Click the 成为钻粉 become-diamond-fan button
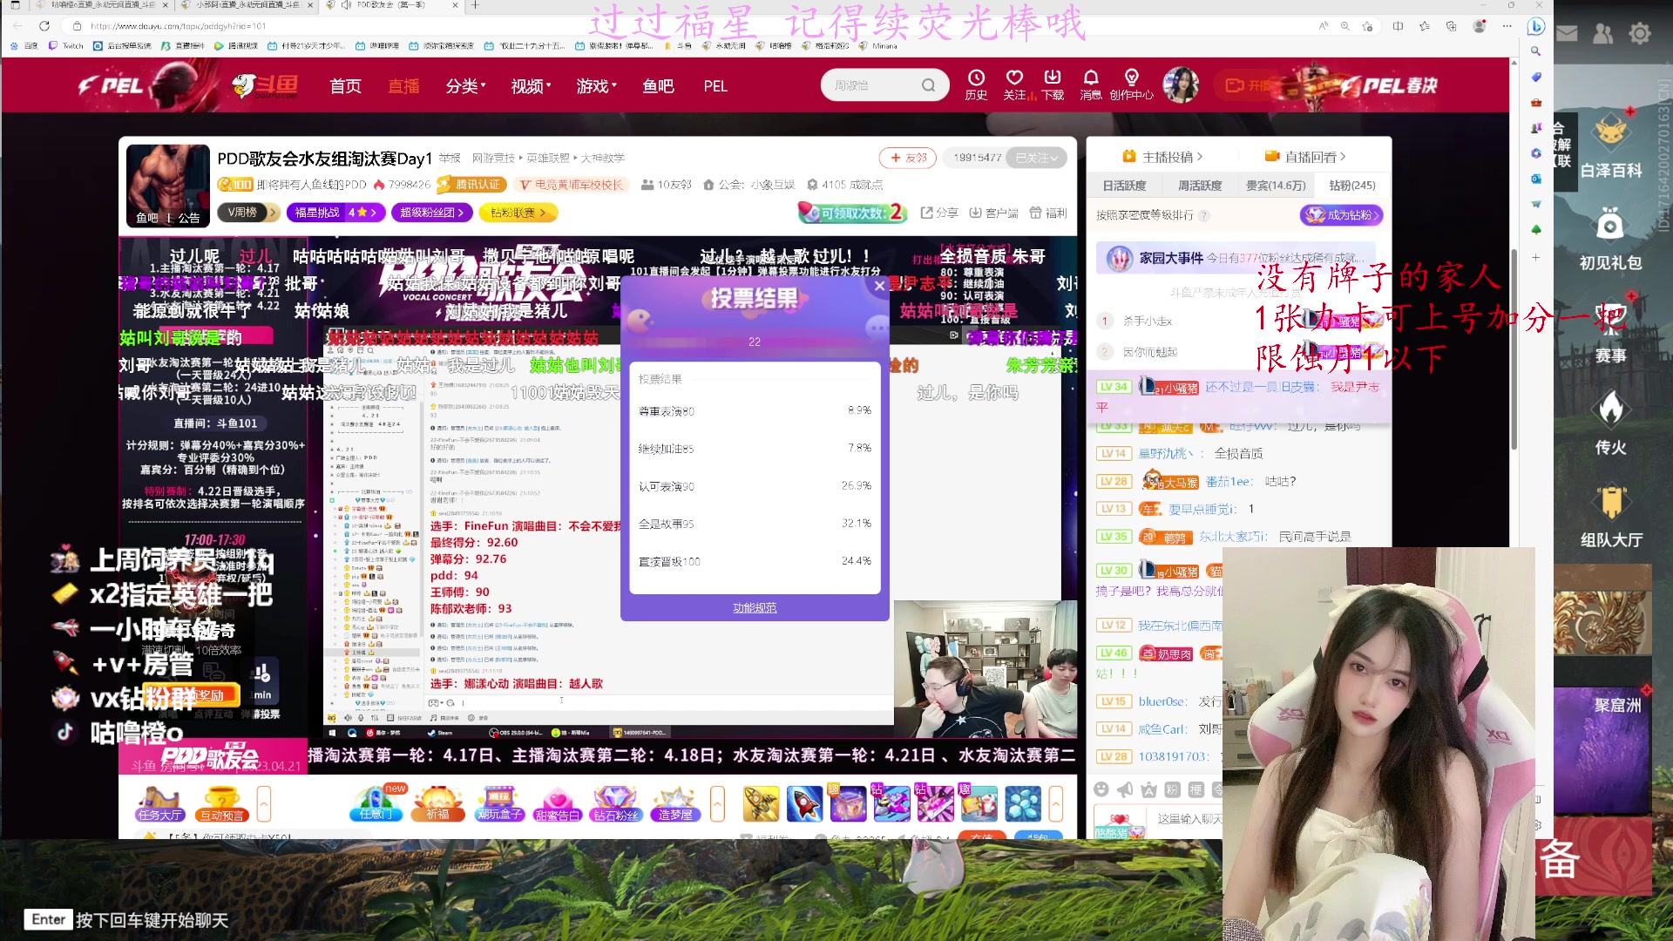Screen dimensions: 1673x941 pyautogui.click(x=1342, y=214)
